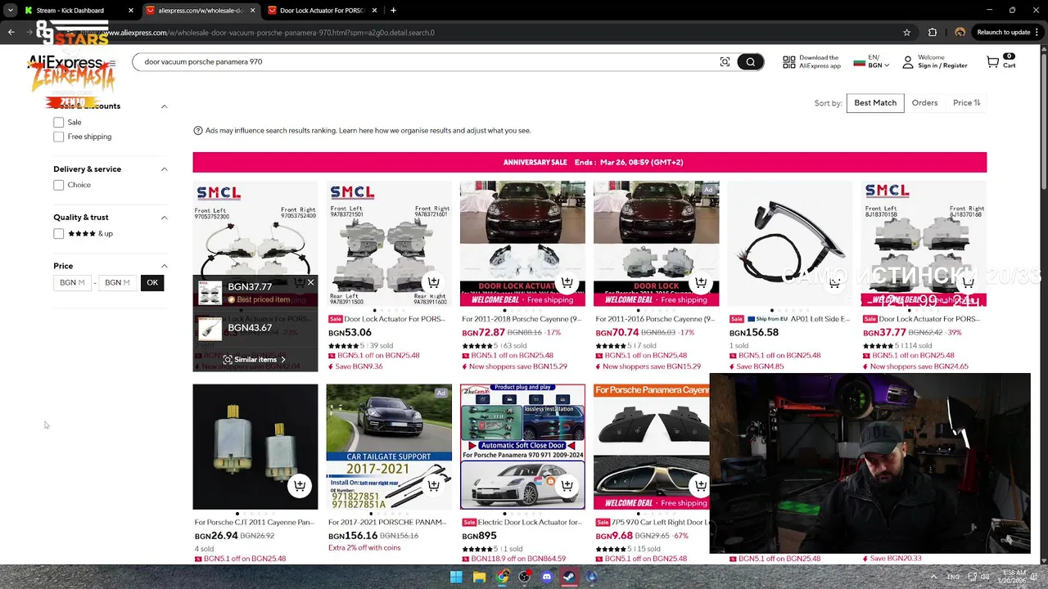Open the Car Tailgate Support product image
The image size is (1048, 589).
pos(389,447)
